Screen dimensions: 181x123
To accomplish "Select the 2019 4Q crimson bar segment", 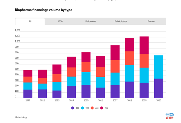I will 144,45.
